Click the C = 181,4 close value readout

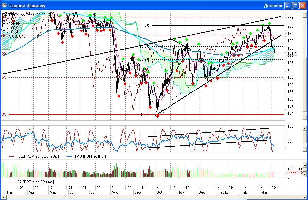(10, 32)
